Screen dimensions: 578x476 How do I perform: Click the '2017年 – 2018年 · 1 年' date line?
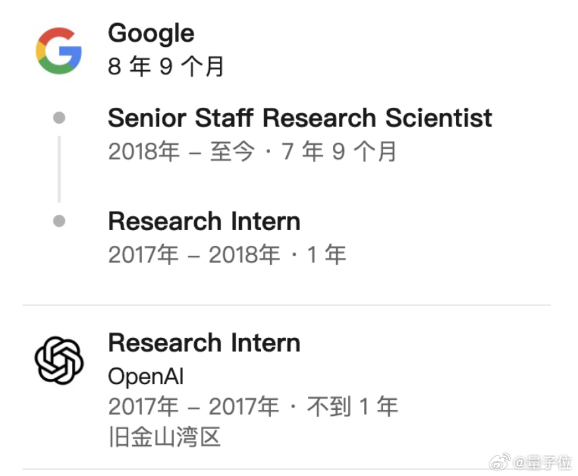pyautogui.click(x=227, y=255)
